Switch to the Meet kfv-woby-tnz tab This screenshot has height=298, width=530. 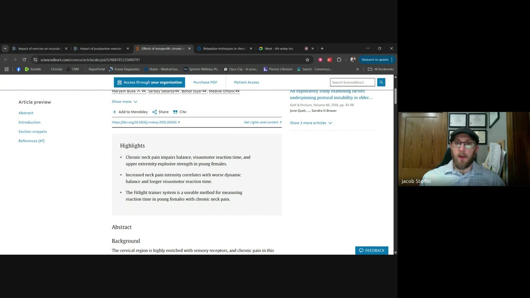tap(279, 48)
